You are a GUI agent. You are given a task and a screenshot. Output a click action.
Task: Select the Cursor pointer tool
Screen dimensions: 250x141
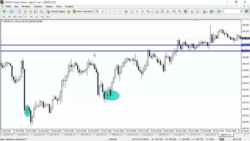[97, 11]
